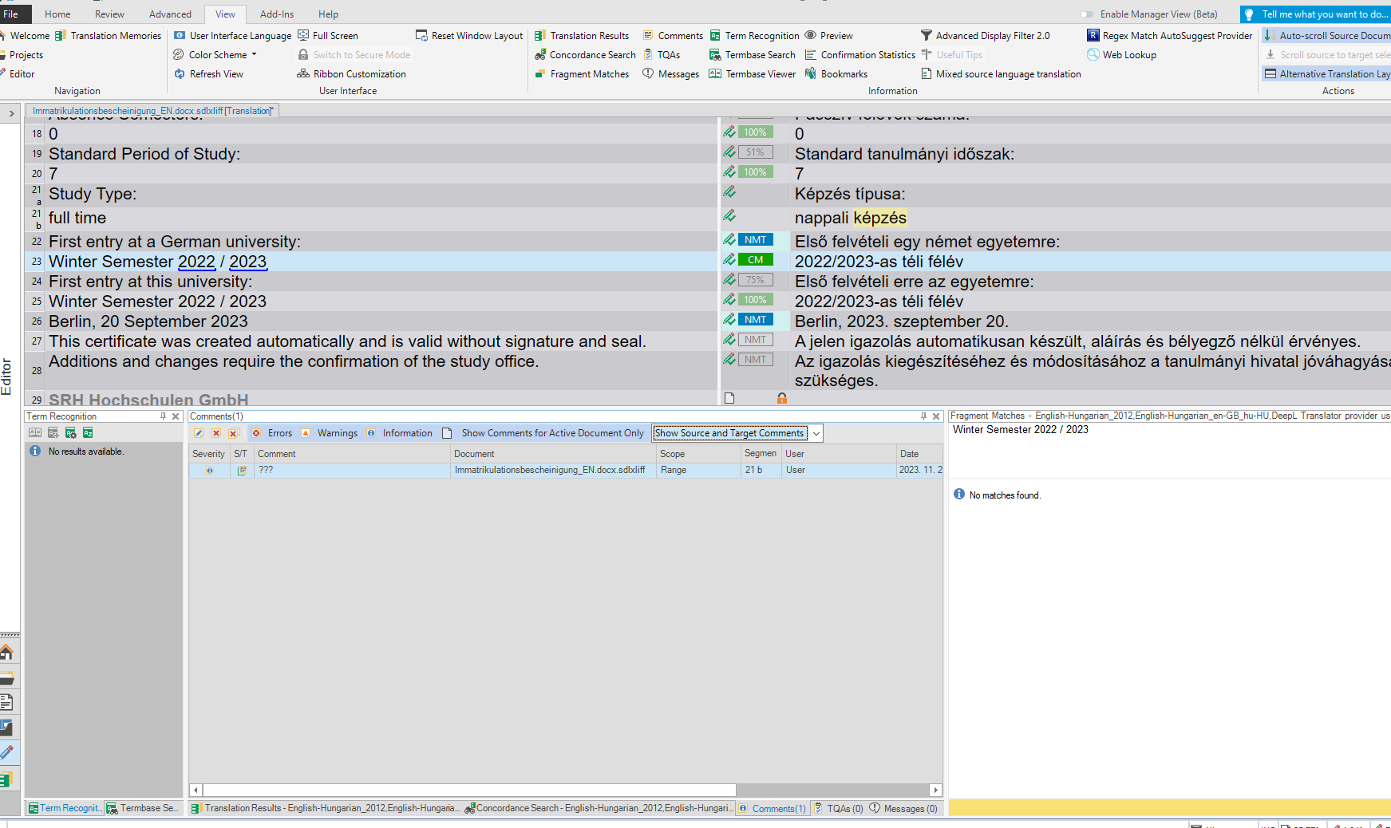The image size is (1391, 828).
Task: Click Refresh View in ribbon
Action: click(x=208, y=74)
